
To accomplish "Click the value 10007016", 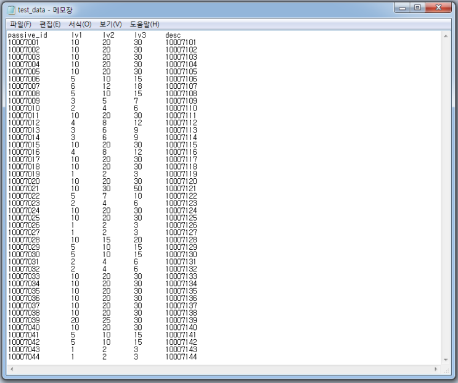I will pos(23,152).
